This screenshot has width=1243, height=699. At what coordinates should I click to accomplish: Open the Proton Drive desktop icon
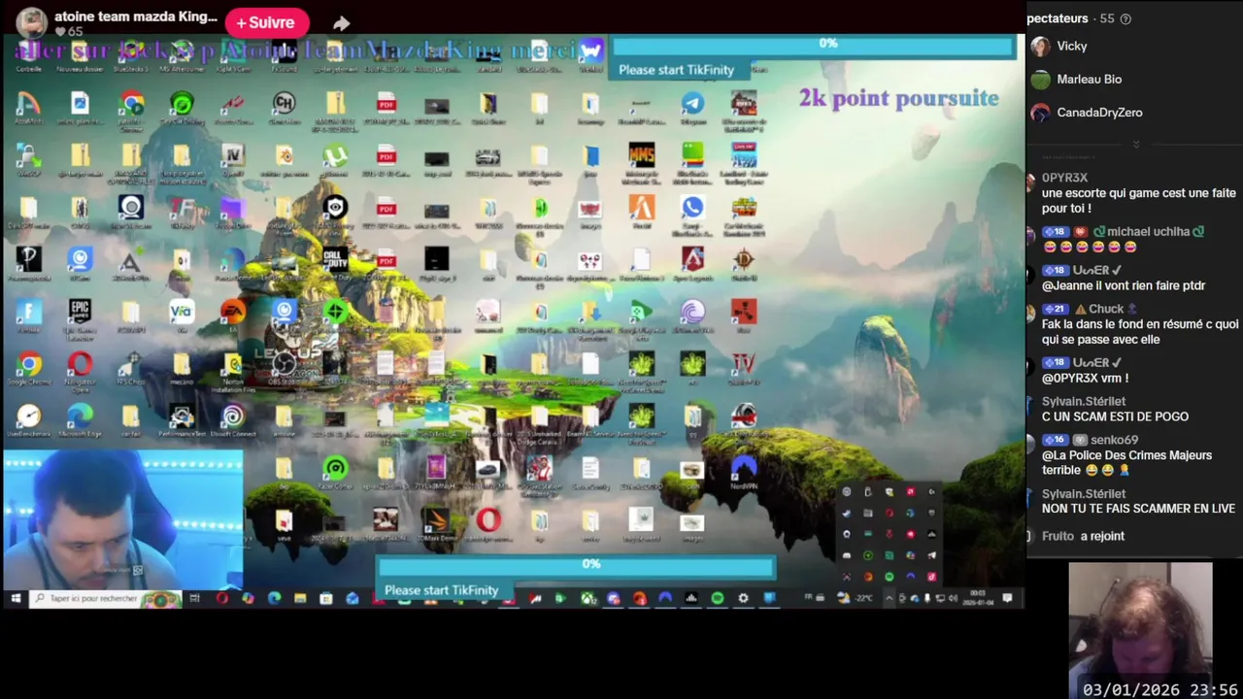[233, 207]
